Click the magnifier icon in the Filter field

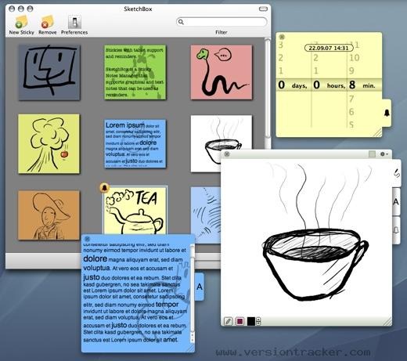[x=181, y=22]
